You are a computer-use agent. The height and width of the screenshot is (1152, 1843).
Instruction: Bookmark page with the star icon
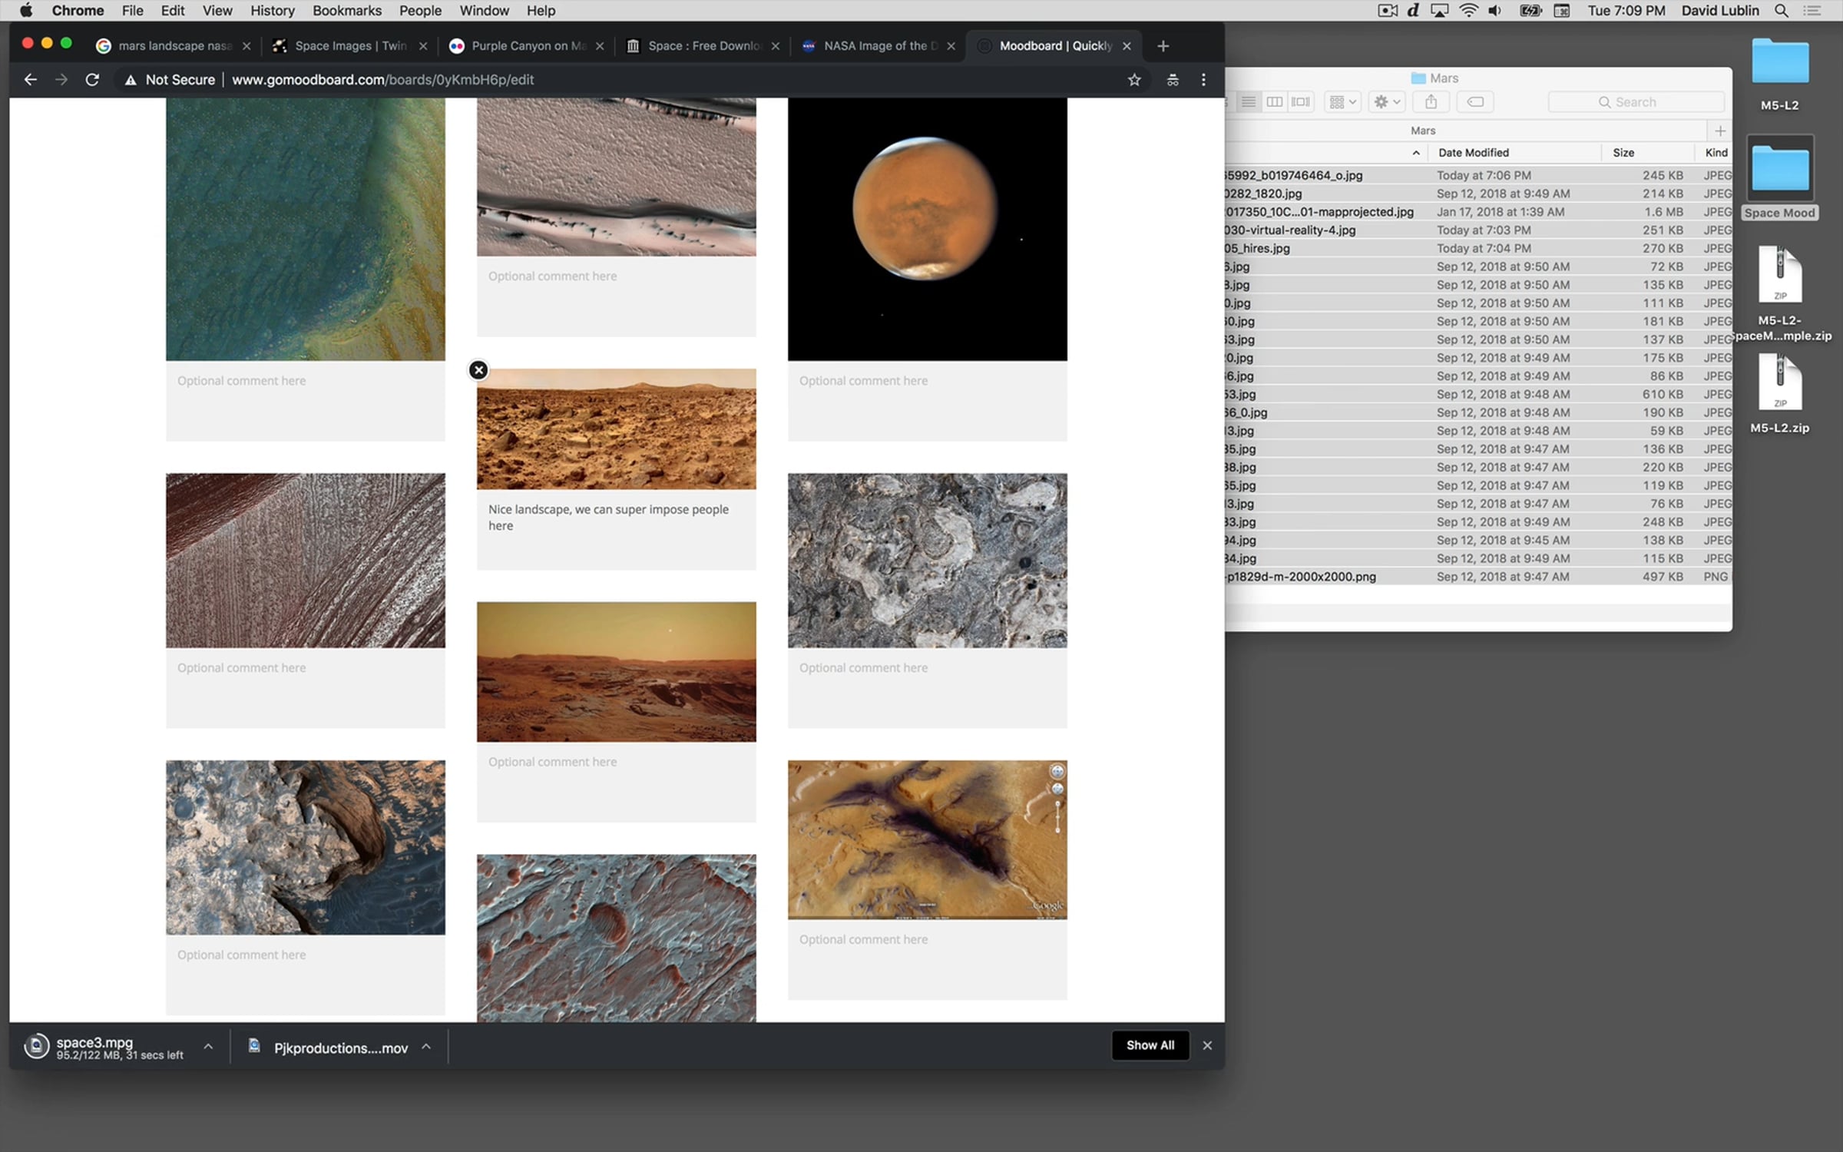(1134, 80)
